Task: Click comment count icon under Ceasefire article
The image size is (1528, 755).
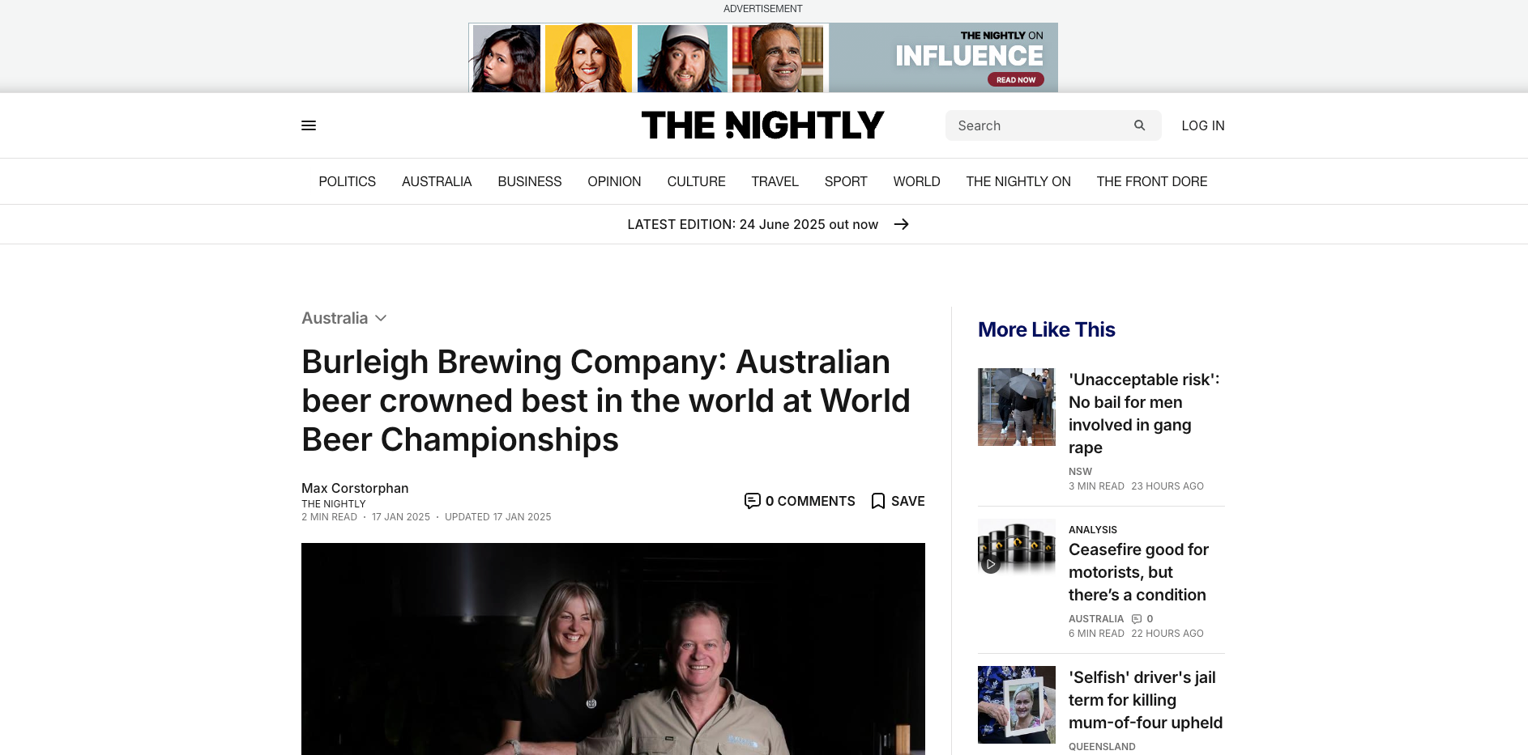Action: pos(1137,619)
